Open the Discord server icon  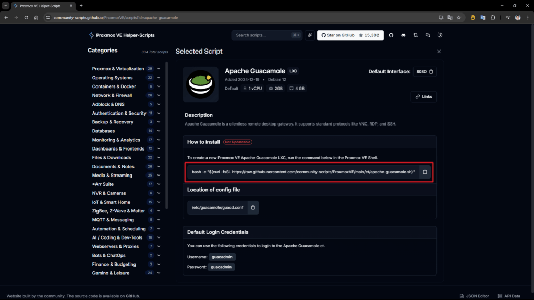tap(403, 35)
